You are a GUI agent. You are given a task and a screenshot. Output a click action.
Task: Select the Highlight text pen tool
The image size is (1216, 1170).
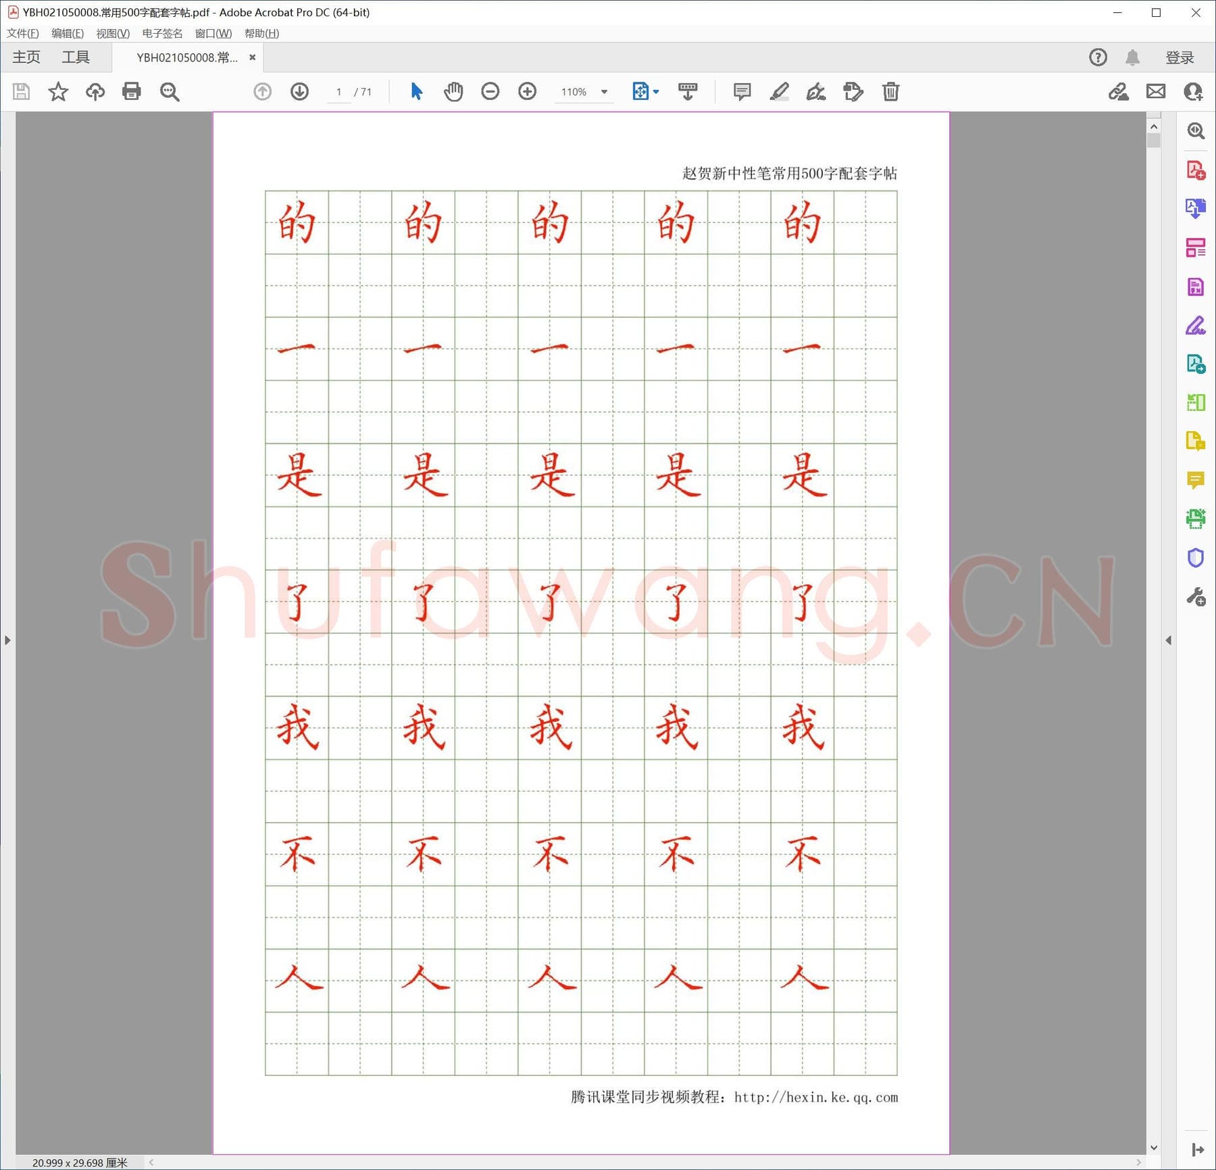[x=779, y=91]
